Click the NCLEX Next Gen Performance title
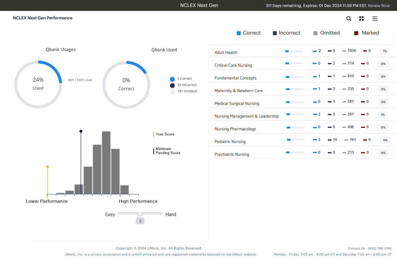397x260 pixels. coord(42,18)
